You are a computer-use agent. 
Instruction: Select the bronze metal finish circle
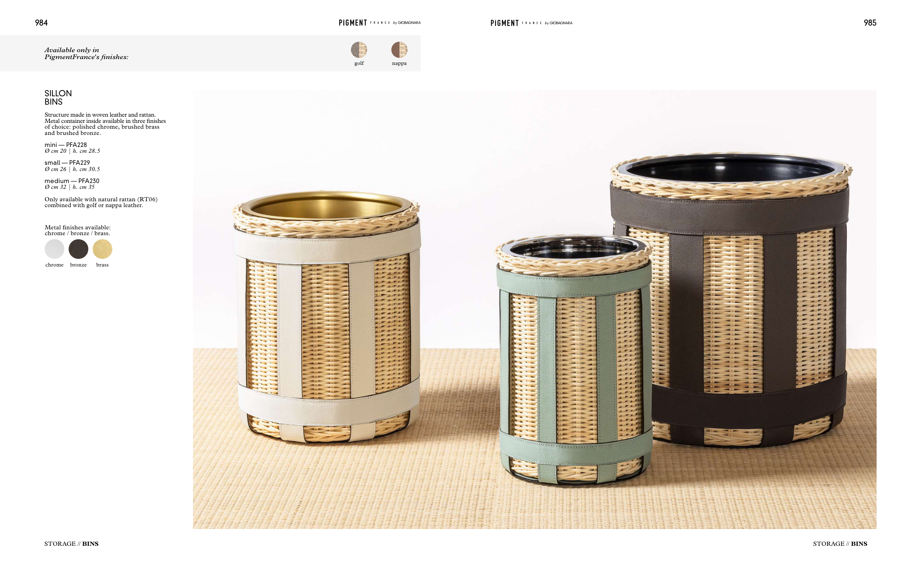coord(78,249)
